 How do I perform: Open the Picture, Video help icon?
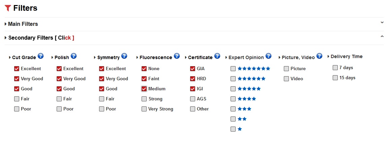[320, 56]
